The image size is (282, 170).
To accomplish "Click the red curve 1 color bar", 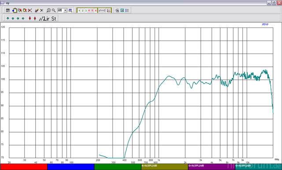I will coord(24,167).
